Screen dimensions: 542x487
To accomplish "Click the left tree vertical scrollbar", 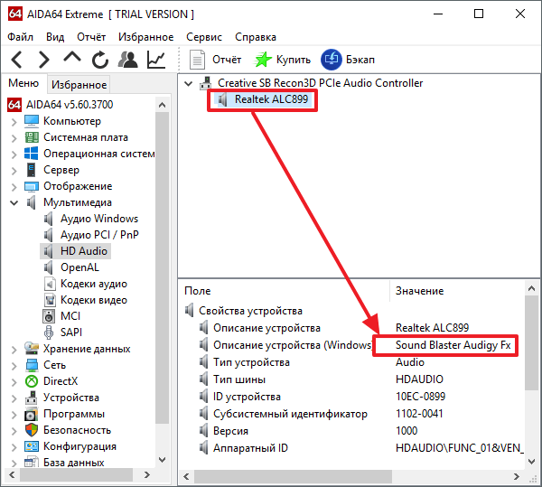I will [163, 271].
